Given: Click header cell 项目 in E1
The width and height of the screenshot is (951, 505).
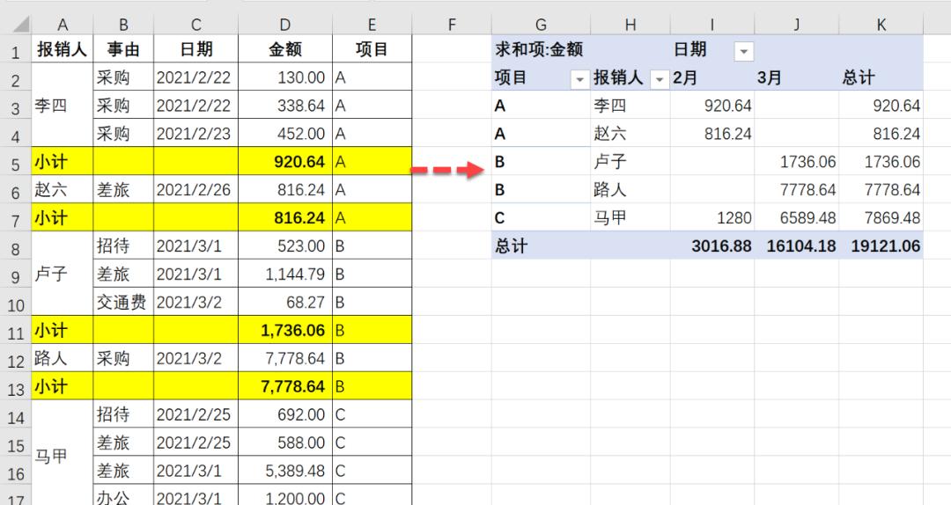Looking at the screenshot, I should pos(372,49).
